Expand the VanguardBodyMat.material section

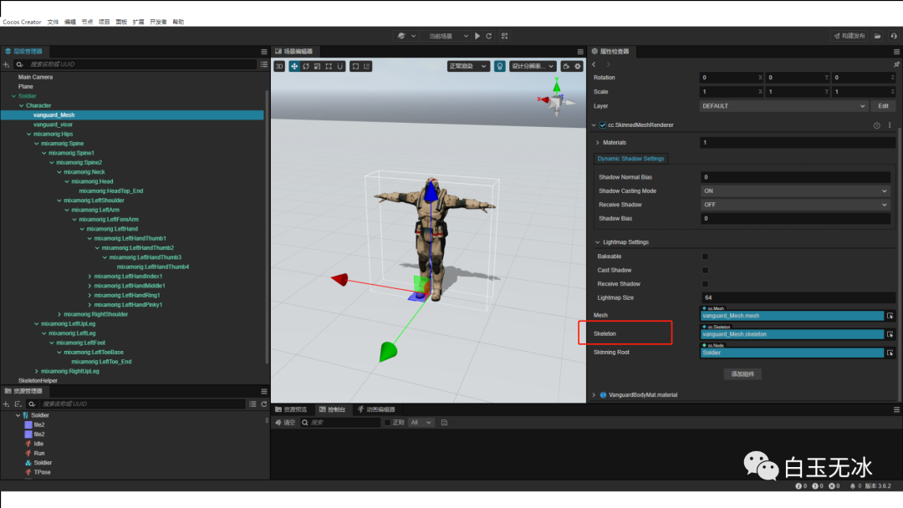click(x=594, y=394)
